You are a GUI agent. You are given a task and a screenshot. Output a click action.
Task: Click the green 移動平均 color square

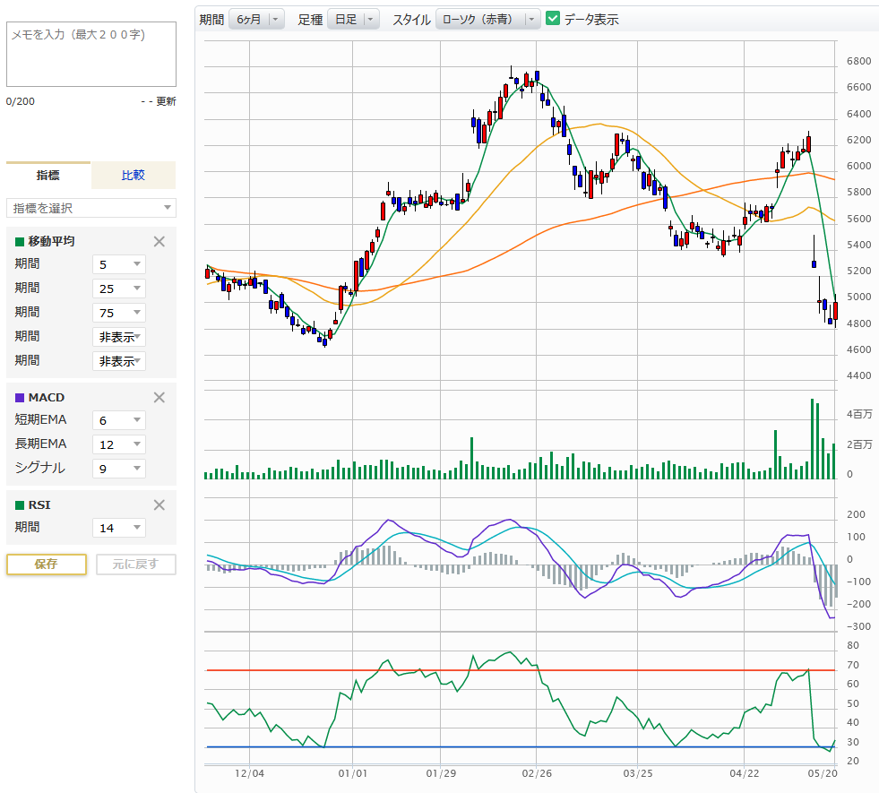(x=20, y=241)
